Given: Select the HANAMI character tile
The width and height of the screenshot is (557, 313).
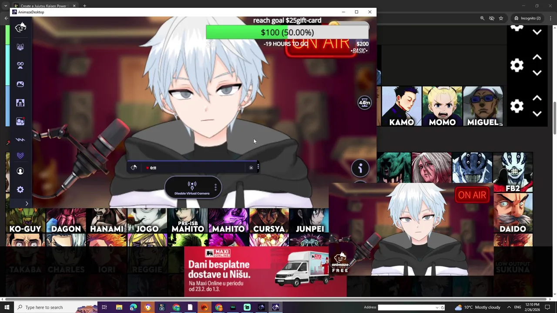Looking at the screenshot, I should [107, 221].
